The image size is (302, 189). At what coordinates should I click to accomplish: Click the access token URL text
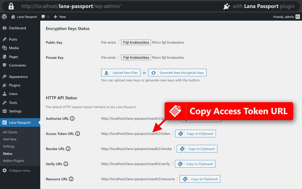click(x=136, y=133)
